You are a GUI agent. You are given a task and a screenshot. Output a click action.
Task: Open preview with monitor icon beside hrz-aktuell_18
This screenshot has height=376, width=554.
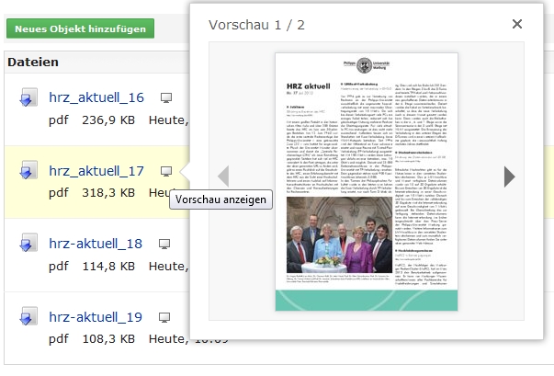coord(164,244)
